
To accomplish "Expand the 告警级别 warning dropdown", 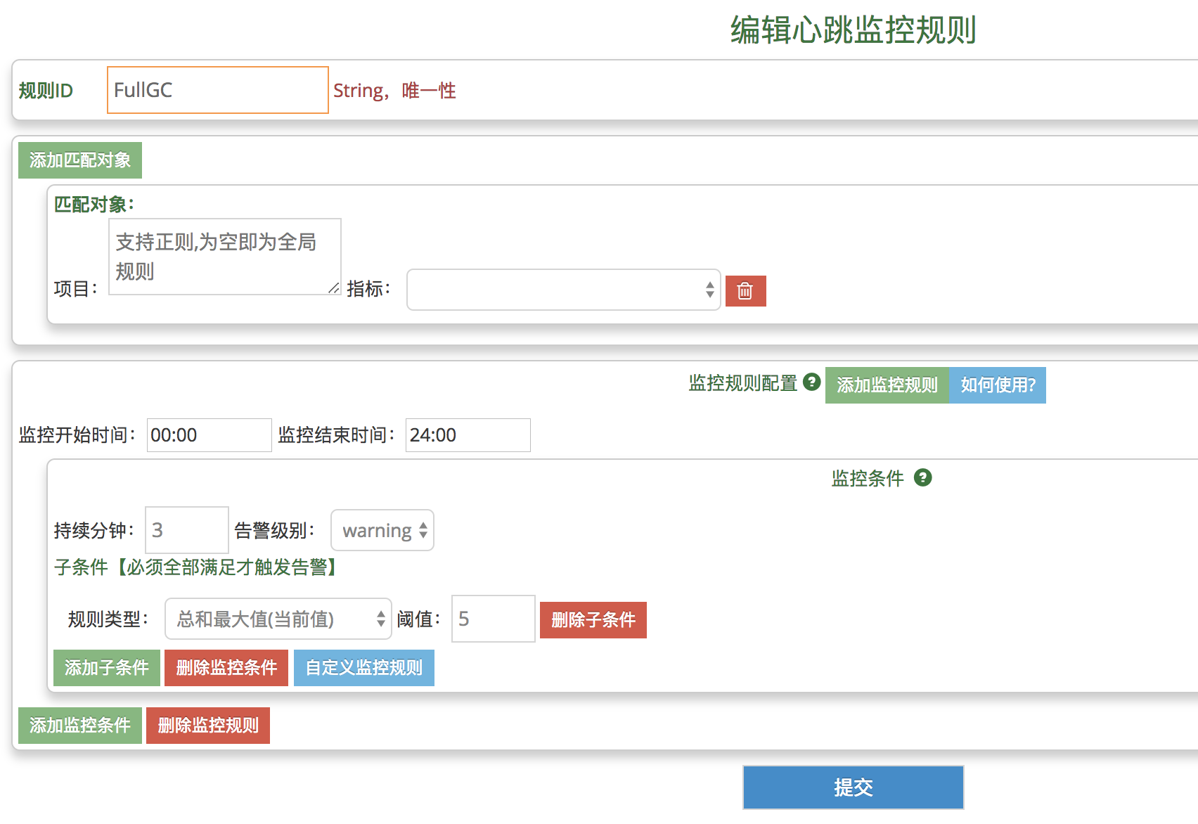I will pos(382,530).
